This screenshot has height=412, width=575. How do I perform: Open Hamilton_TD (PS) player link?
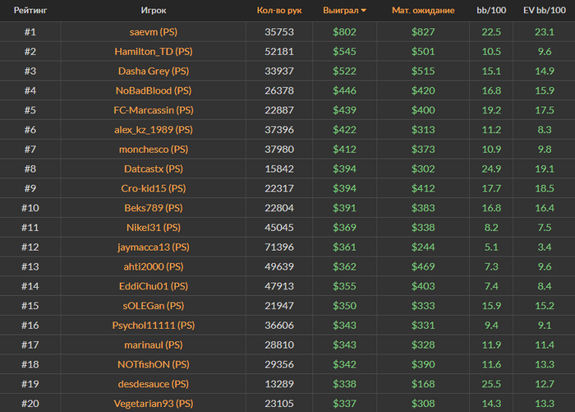(x=153, y=51)
